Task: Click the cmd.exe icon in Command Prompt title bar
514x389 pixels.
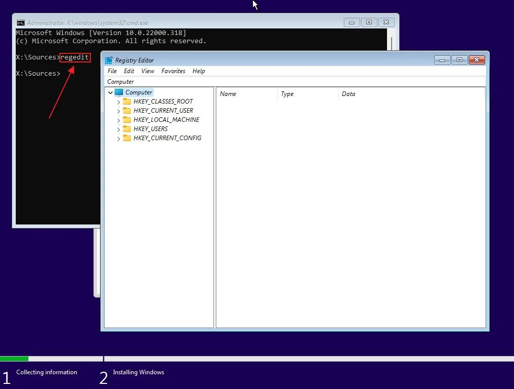Action: (21, 23)
